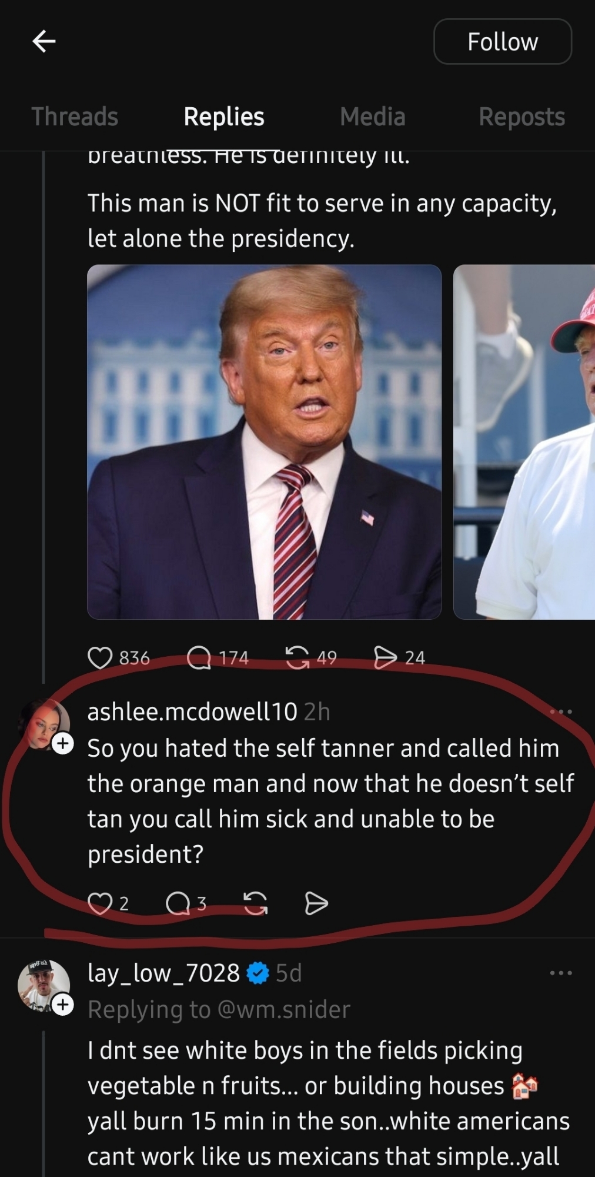Image resolution: width=595 pixels, height=1177 pixels.
Task: Send ashlee.mcdowell10's reply via share icon
Action: tap(316, 903)
